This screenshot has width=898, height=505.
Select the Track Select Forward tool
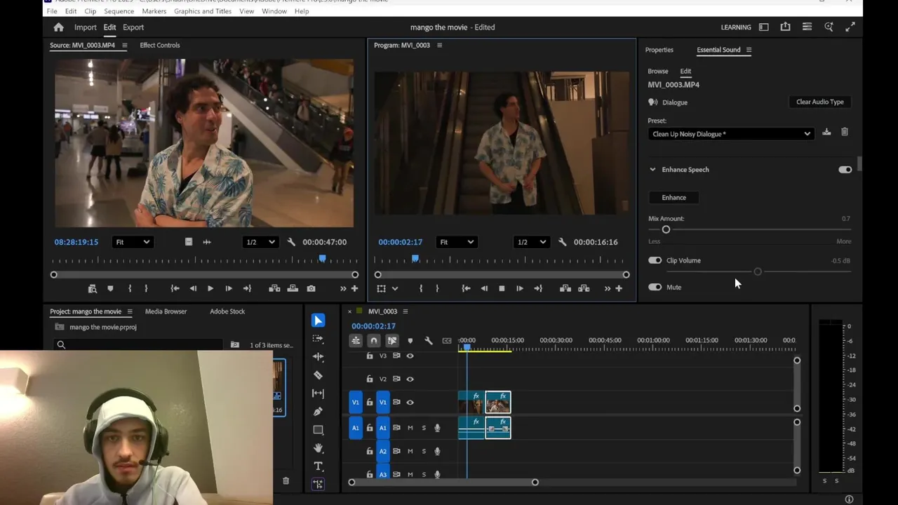point(319,339)
